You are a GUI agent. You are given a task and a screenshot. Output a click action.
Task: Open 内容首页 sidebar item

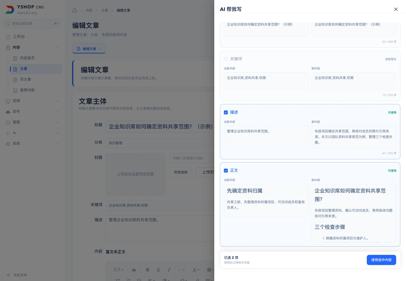tap(36, 58)
